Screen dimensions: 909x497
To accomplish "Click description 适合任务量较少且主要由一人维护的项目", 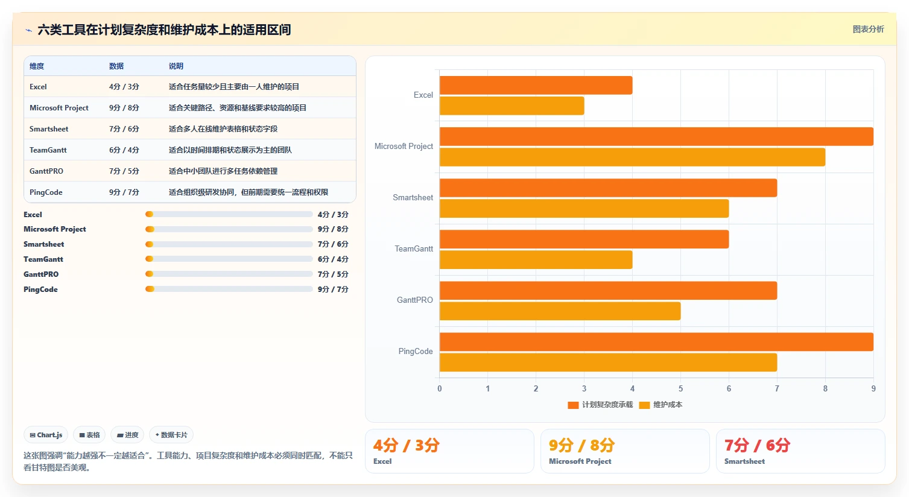I will (234, 86).
